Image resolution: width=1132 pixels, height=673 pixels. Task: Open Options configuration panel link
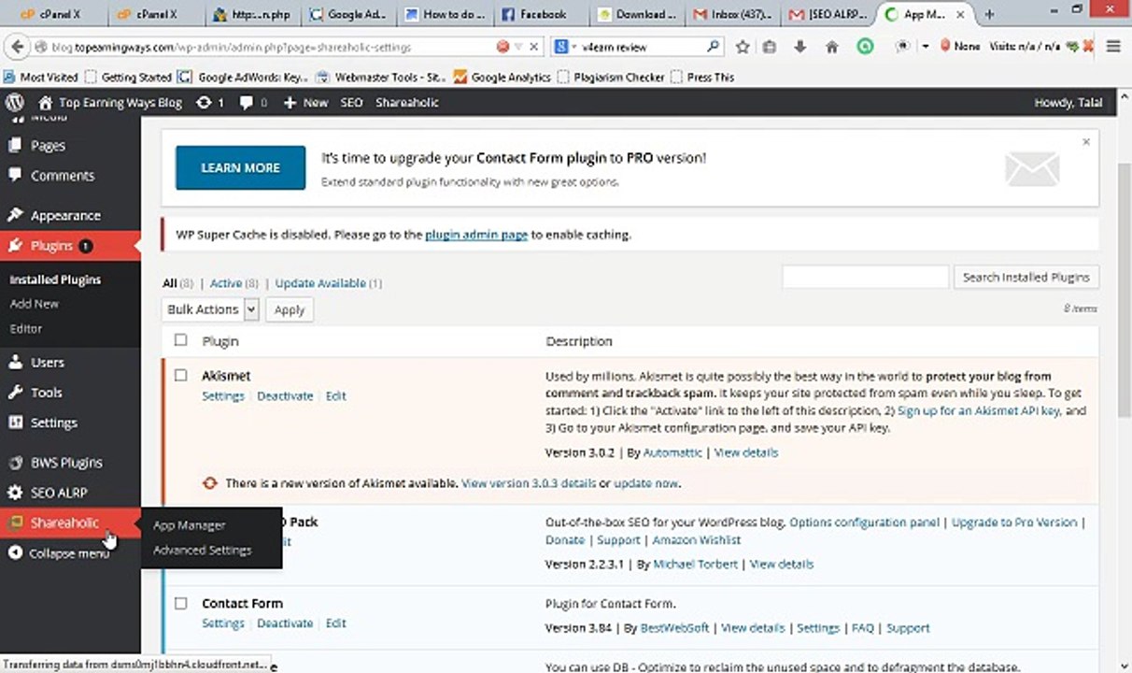(x=865, y=523)
